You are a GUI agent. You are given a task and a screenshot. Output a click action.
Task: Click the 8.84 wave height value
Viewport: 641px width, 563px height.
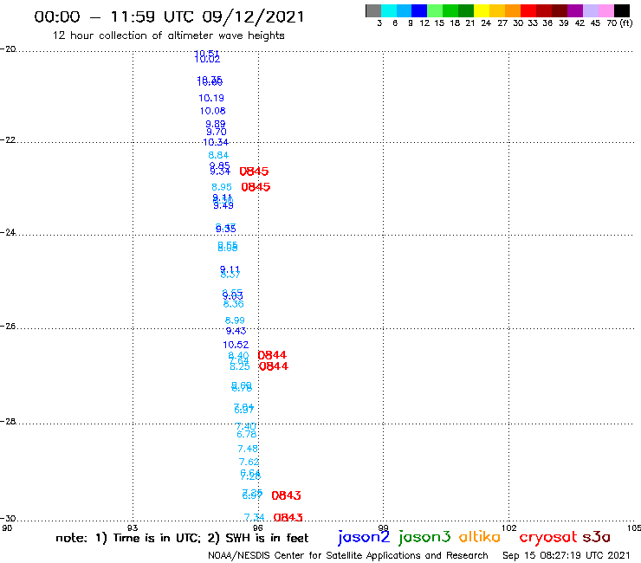218,155
